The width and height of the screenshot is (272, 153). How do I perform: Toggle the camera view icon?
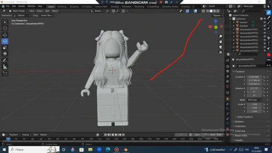[x=221, y=47]
